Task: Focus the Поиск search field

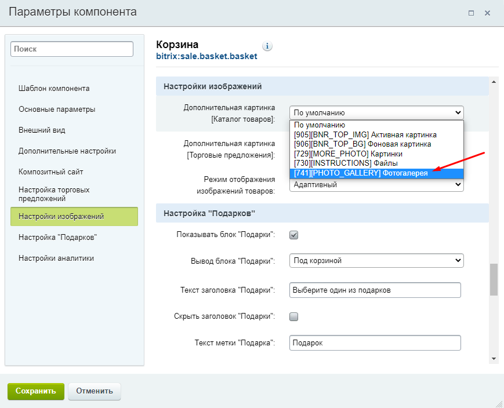Action: [72, 49]
